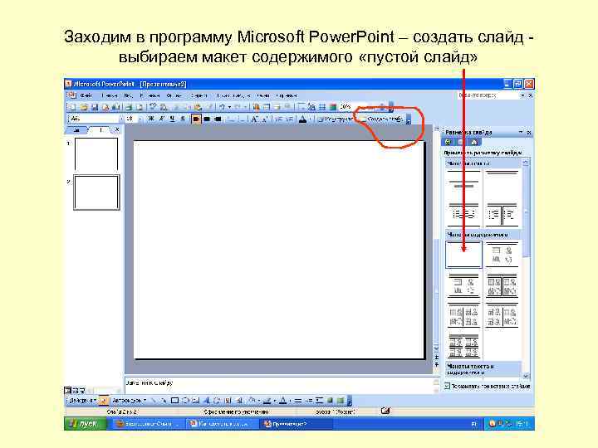Choose the two-column text layout
The image size is (598, 448).
pos(502,215)
